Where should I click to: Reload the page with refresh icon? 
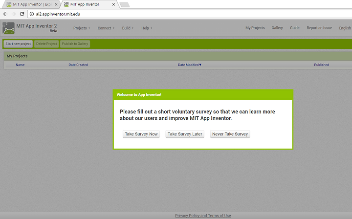(22, 14)
